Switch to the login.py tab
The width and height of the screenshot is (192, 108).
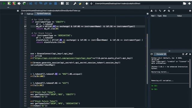click(x=30, y=14)
